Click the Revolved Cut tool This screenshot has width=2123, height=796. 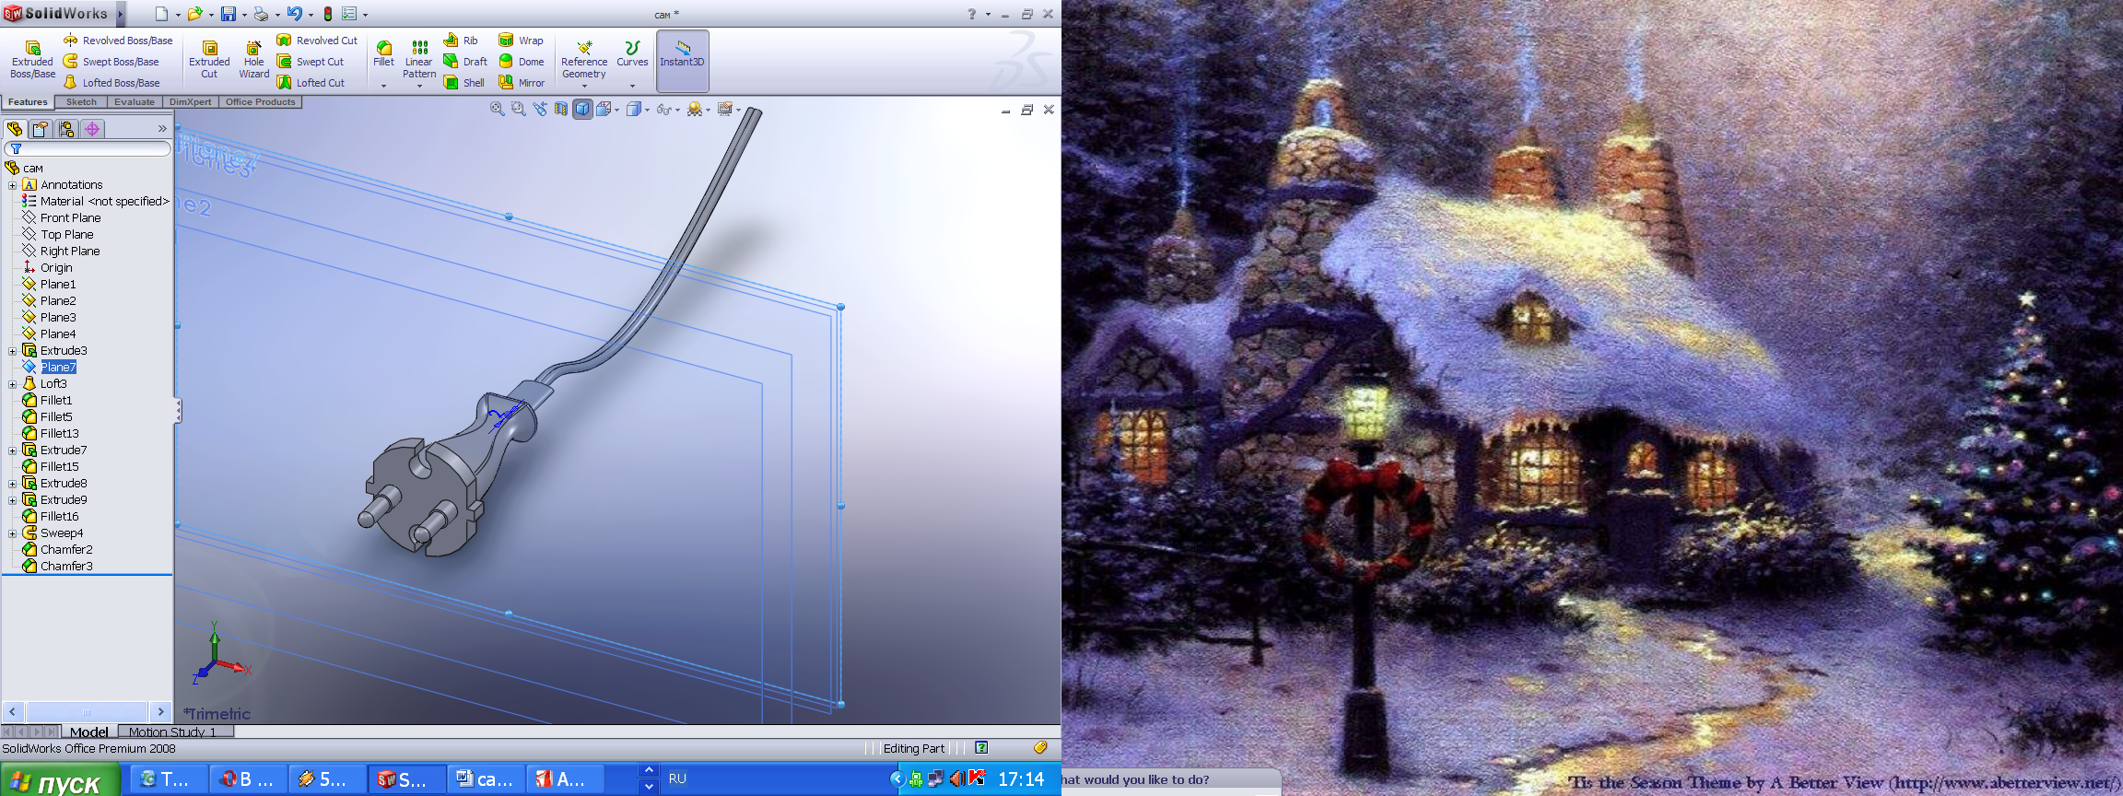coord(317,41)
